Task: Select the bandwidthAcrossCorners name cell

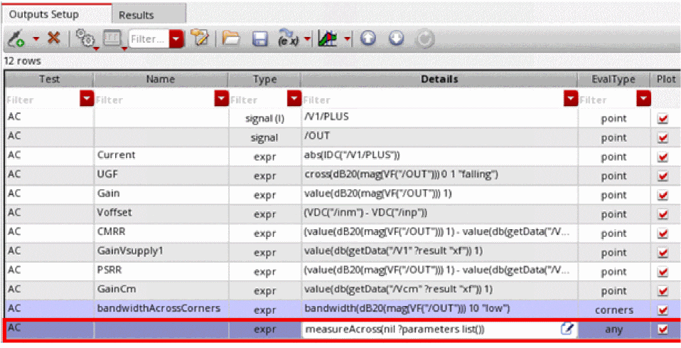Action: (161, 310)
